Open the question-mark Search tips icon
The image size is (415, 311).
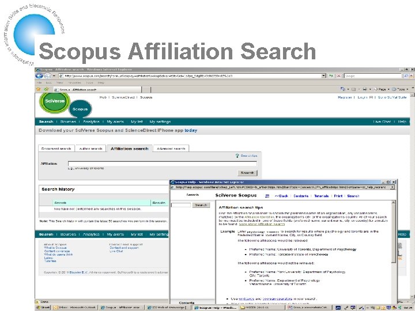(237, 155)
